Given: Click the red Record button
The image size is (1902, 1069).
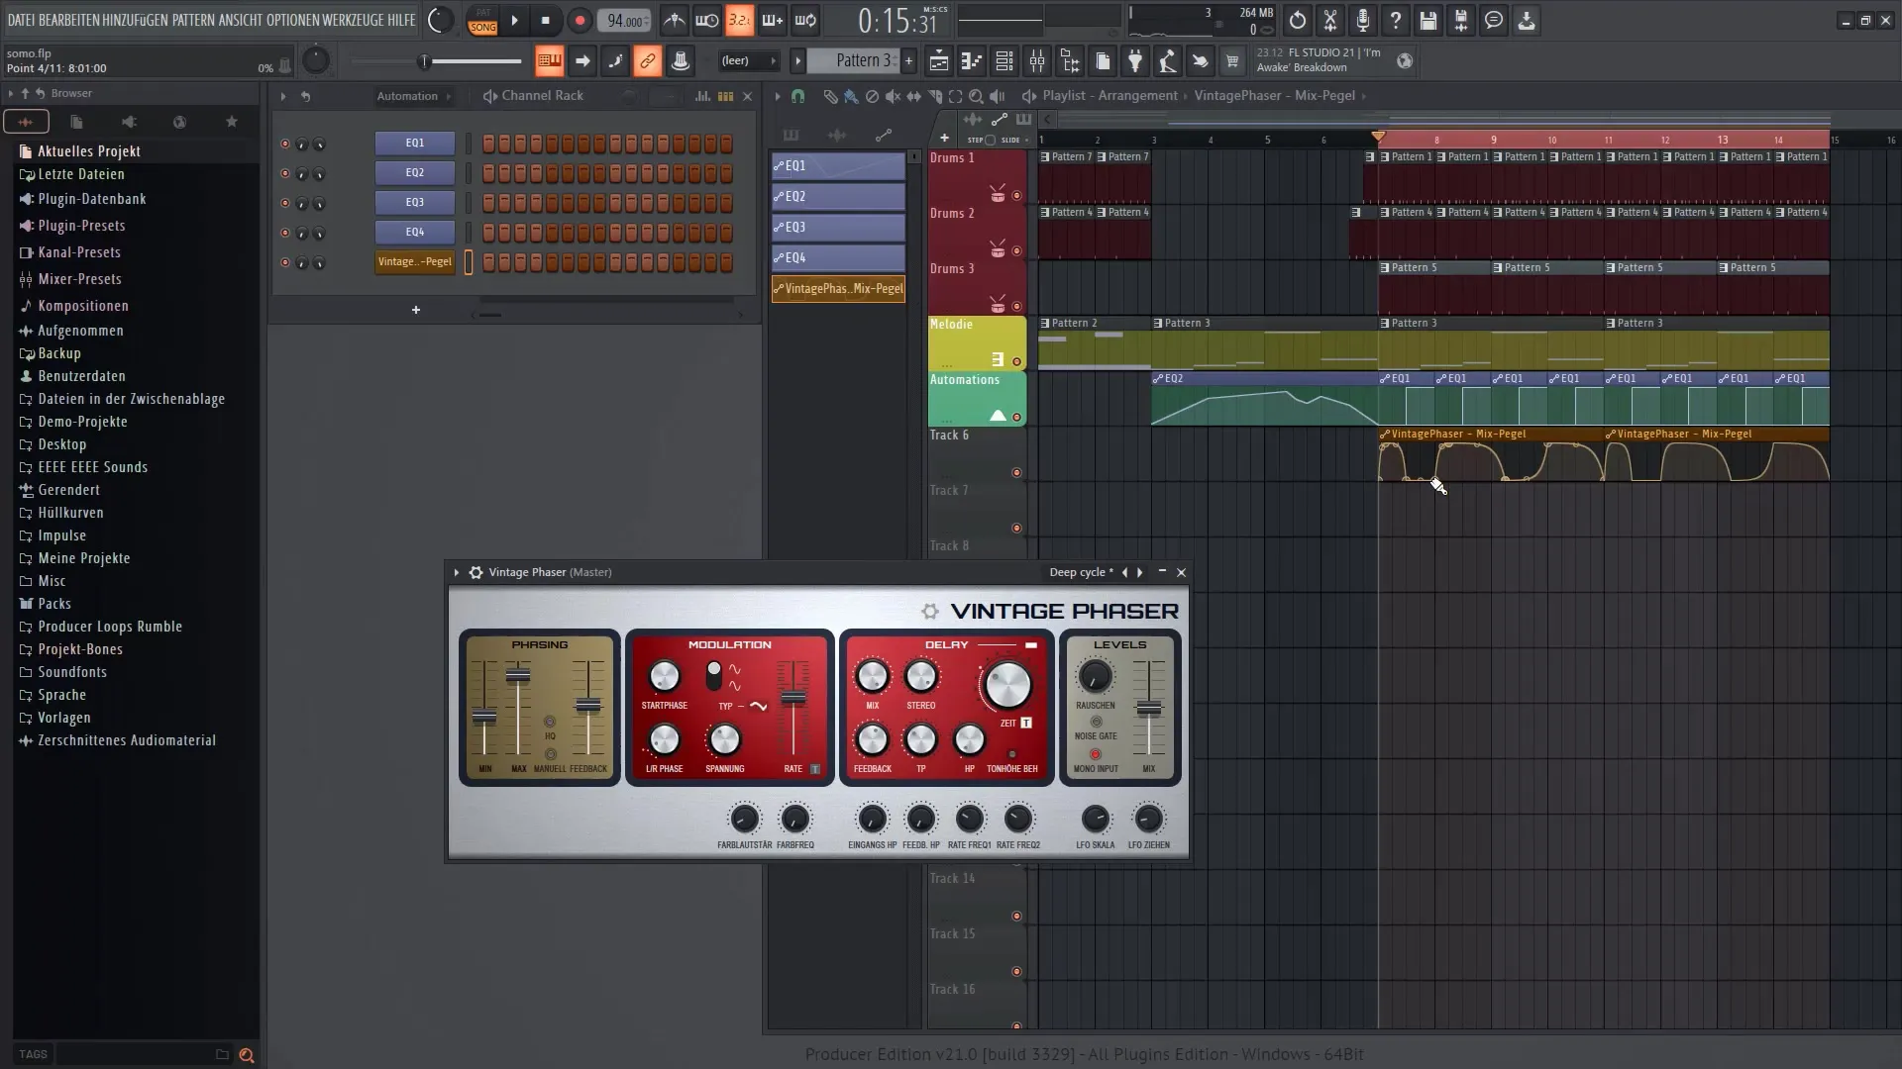Looking at the screenshot, I should coord(580,20).
